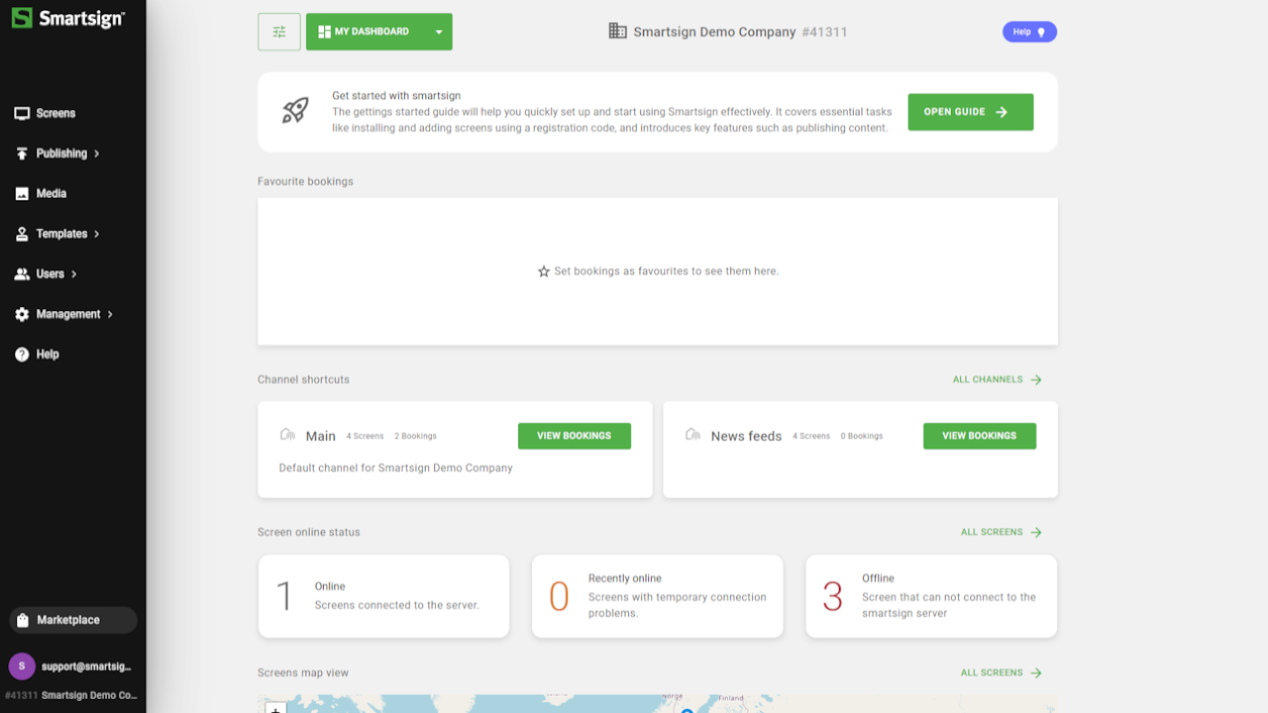Open Templates in the sidebar
Screen dimensions: 1268x713
(x=61, y=234)
